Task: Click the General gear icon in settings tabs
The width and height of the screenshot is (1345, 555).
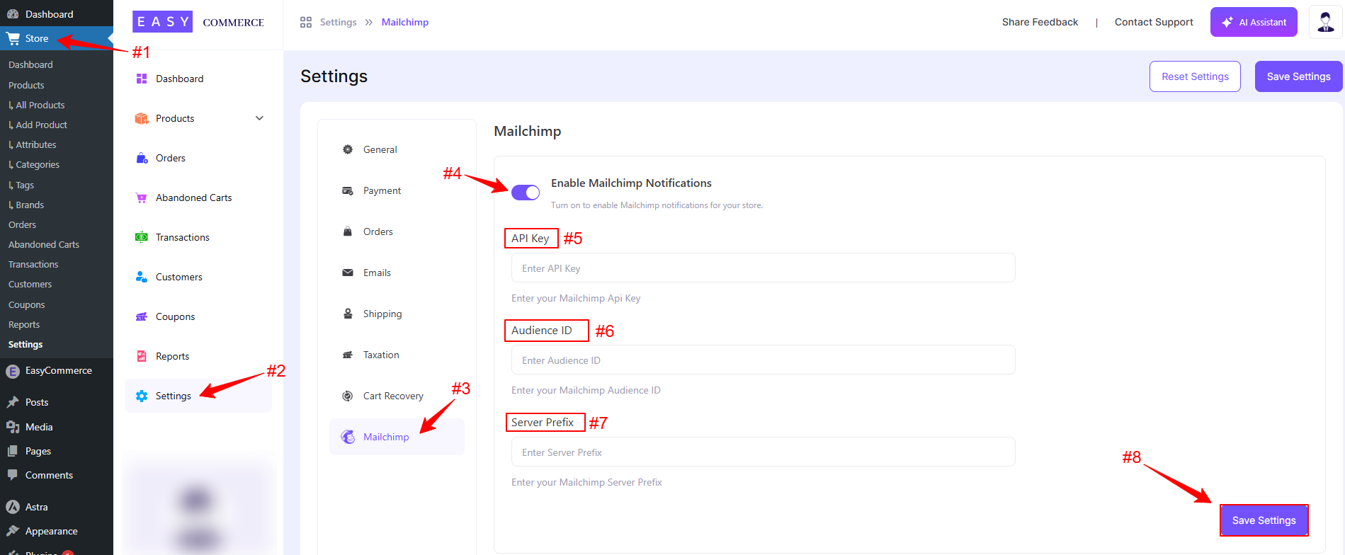Action: pos(348,149)
